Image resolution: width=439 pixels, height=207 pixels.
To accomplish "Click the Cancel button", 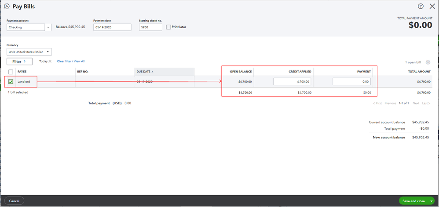I will point(14,201).
